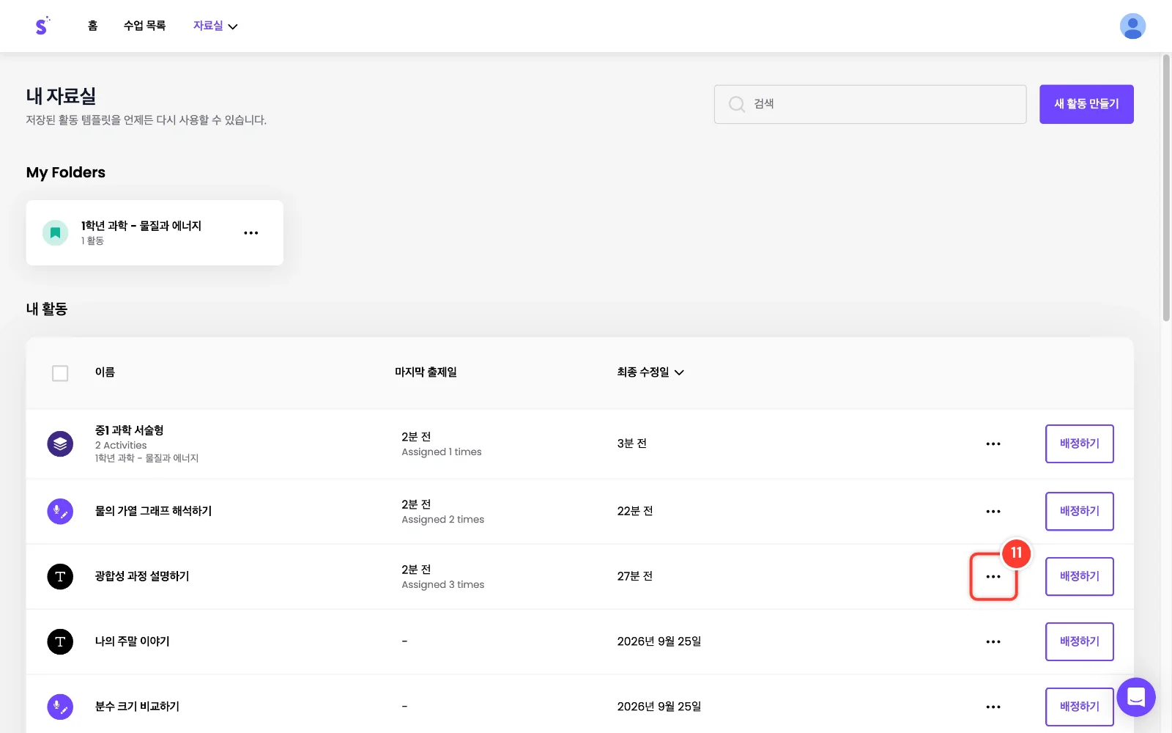Click the purple S logo icon
1172x733 pixels.
(x=42, y=26)
